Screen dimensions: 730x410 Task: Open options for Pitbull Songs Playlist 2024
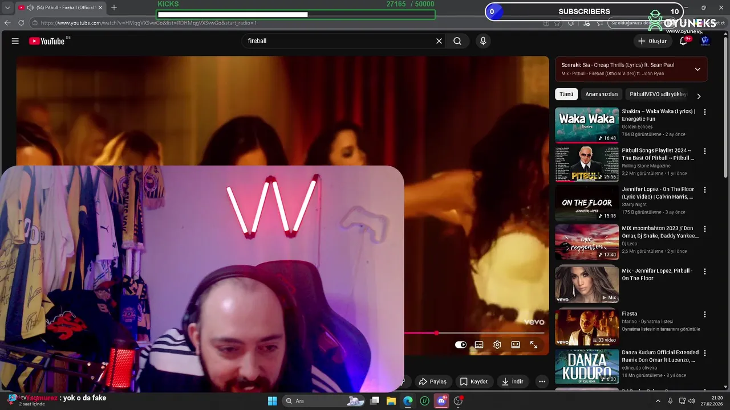coord(705,151)
